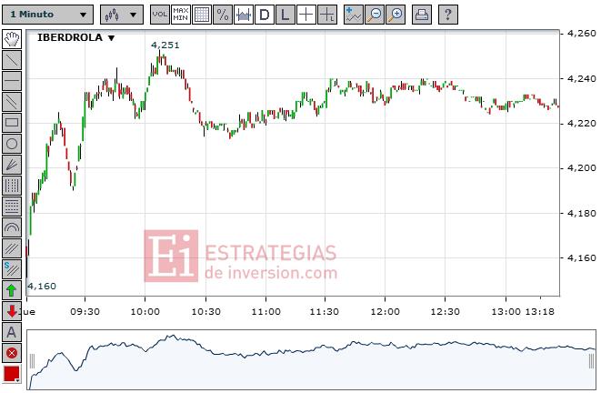The image size is (601, 393).
Task: Click the 09:30 time axis label
Action: (x=85, y=312)
